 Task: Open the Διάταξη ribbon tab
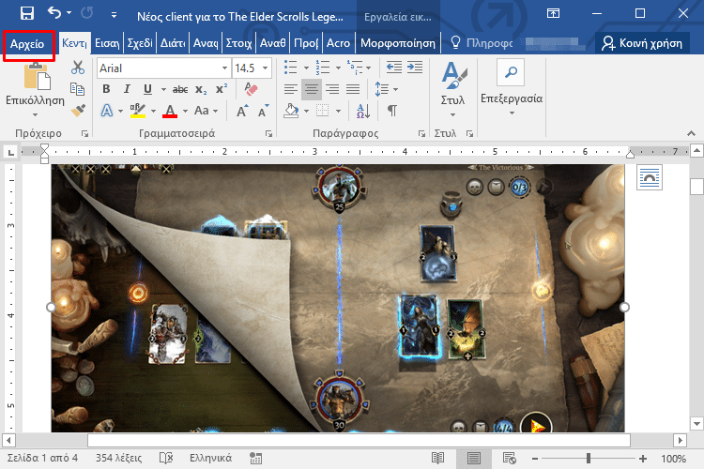pos(173,43)
